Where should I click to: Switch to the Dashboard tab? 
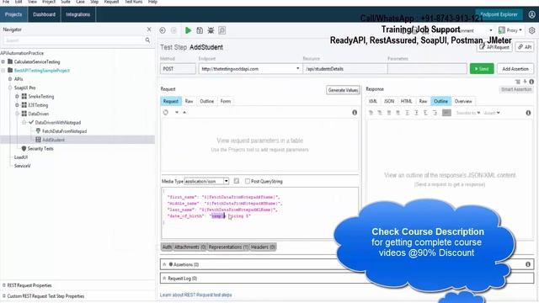45,14
